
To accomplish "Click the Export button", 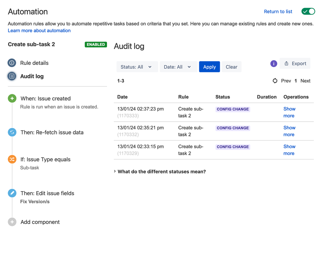I will [x=295, y=64].
